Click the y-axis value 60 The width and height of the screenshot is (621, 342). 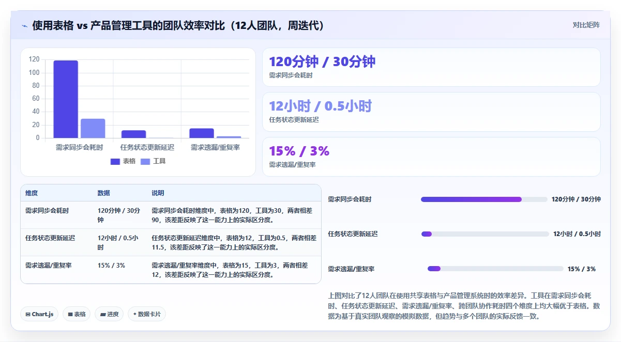point(36,99)
